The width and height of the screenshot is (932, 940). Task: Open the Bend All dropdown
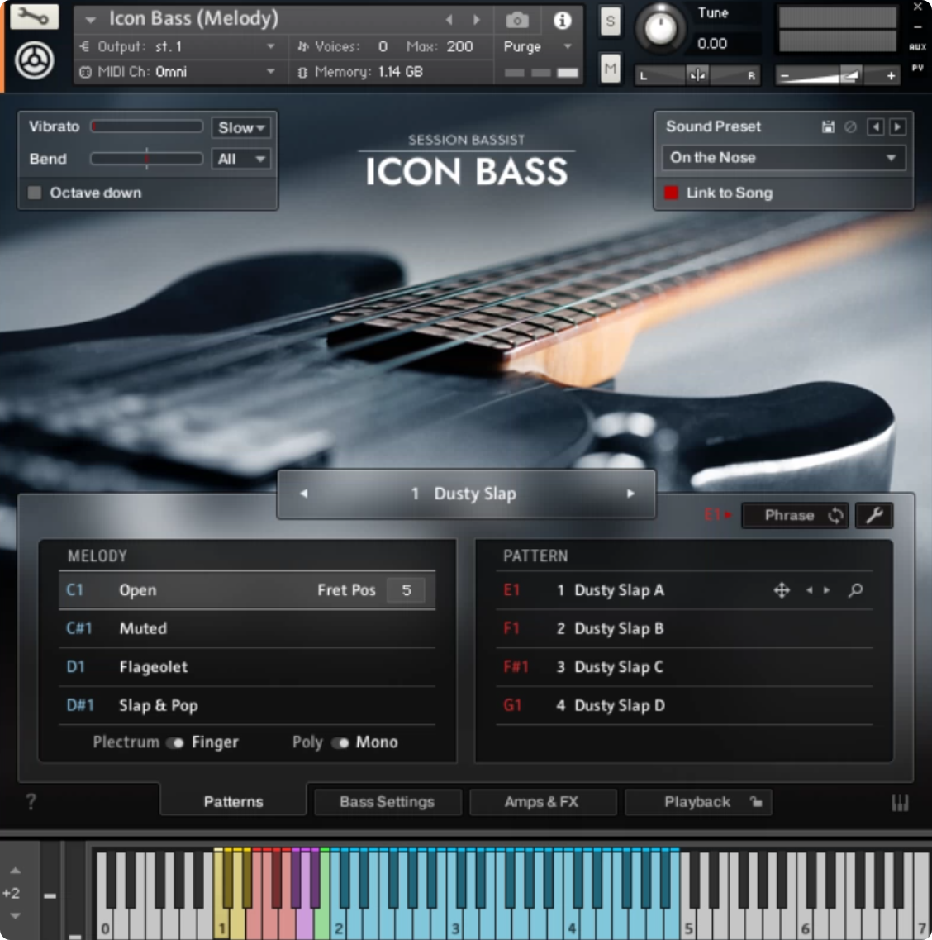tap(240, 159)
